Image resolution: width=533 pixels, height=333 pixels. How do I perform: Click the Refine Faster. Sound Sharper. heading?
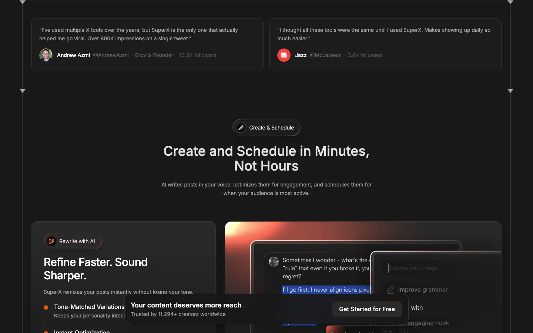[x=96, y=269]
